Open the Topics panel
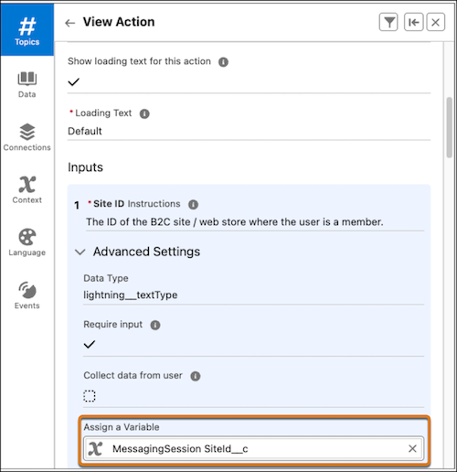Screen dimensions: 457x472 click(x=27, y=30)
